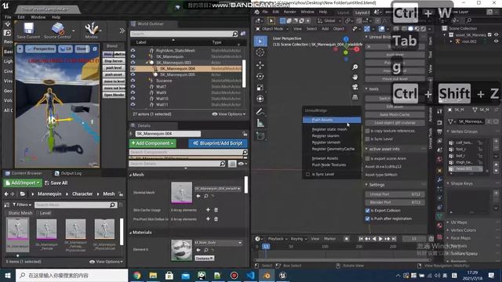Viewport: 502px width, 282px height.
Task: Open Global transform orientation dropdown
Action: pyautogui.click(x=329, y=21)
